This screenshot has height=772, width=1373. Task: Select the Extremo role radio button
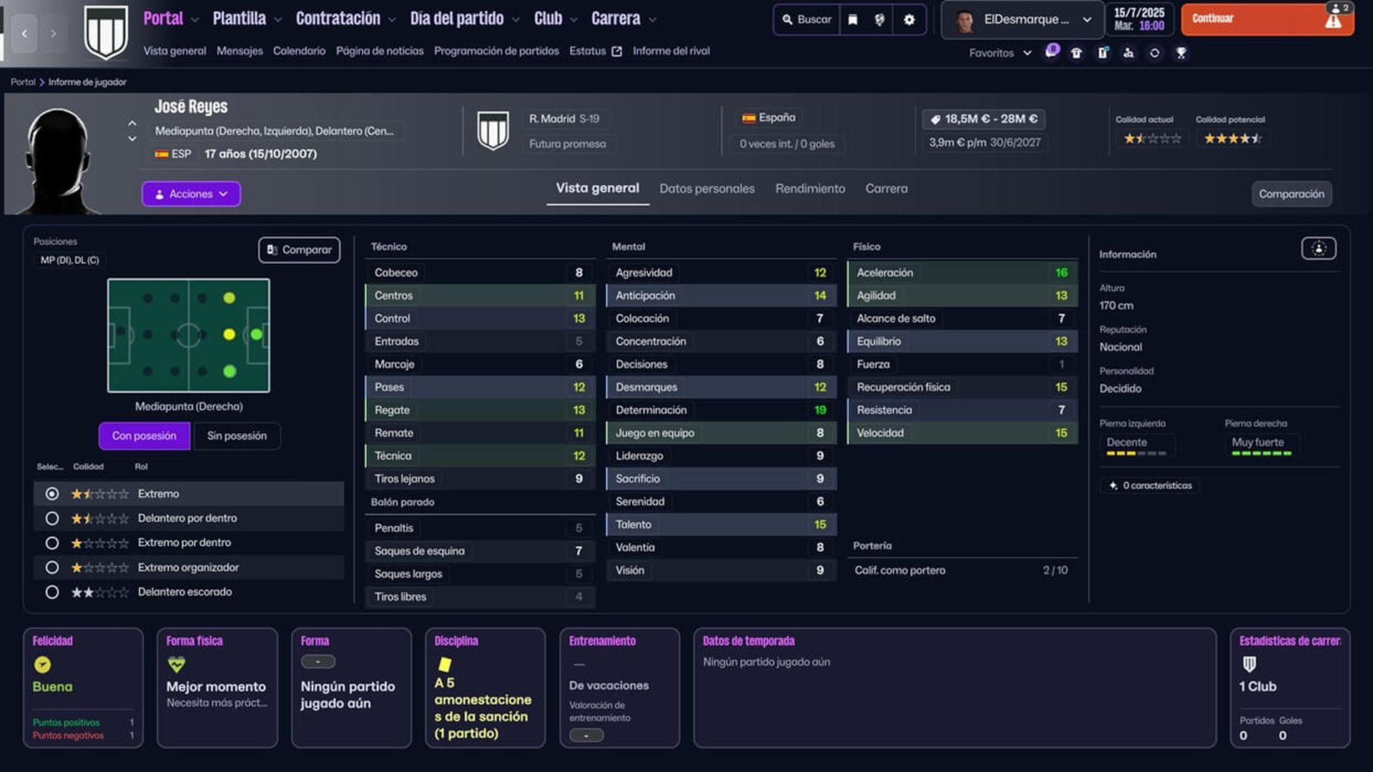coord(51,494)
